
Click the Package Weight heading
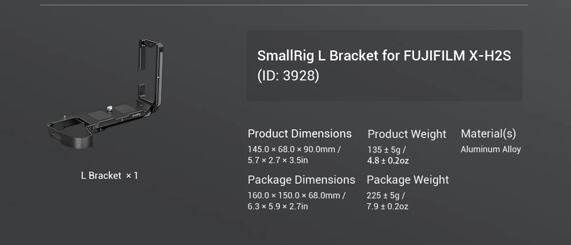tap(407, 180)
